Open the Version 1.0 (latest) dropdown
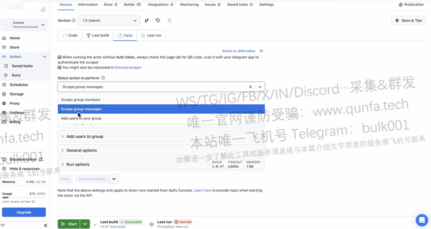The width and height of the screenshot is (431, 229). coord(109,21)
